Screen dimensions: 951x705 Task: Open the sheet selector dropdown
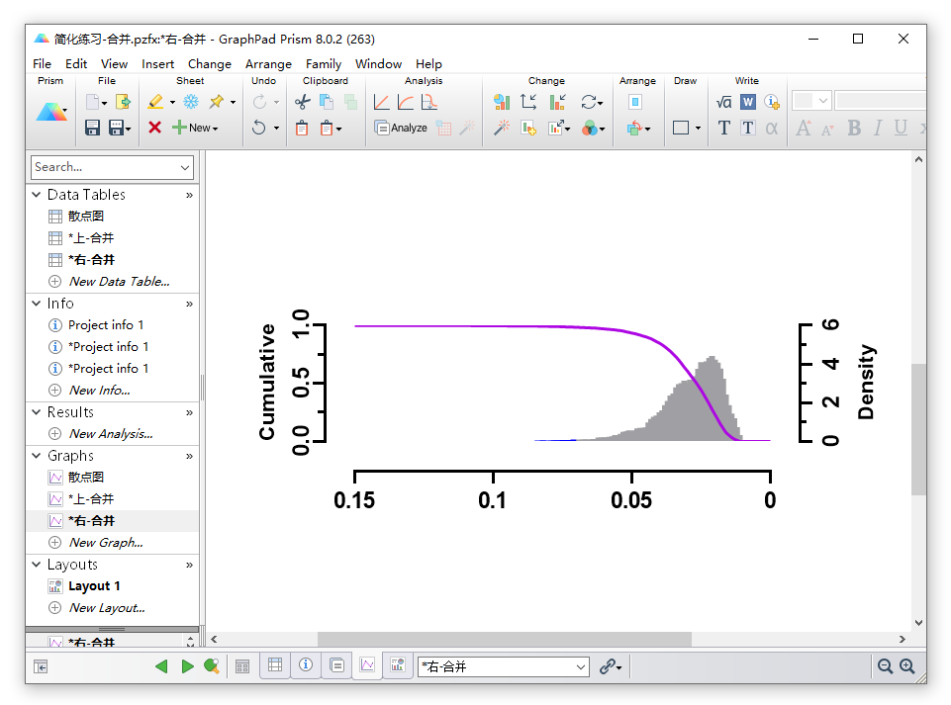[581, 667]
